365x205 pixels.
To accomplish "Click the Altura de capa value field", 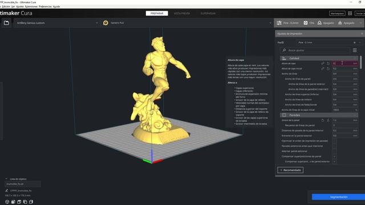I will coord(345,63).
